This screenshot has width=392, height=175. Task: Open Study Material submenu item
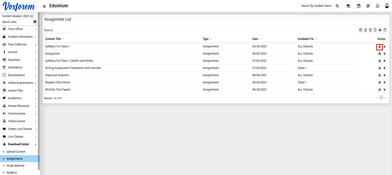point(15,166)
